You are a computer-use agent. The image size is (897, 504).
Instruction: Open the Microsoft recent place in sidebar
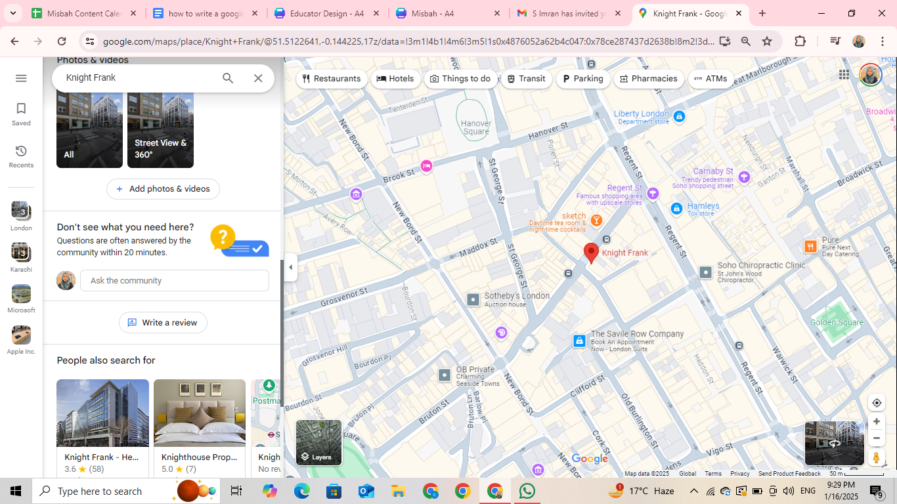(x=21, y=299)
